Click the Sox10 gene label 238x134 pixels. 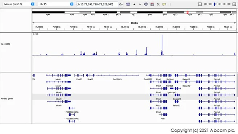(x=90, y=79)
